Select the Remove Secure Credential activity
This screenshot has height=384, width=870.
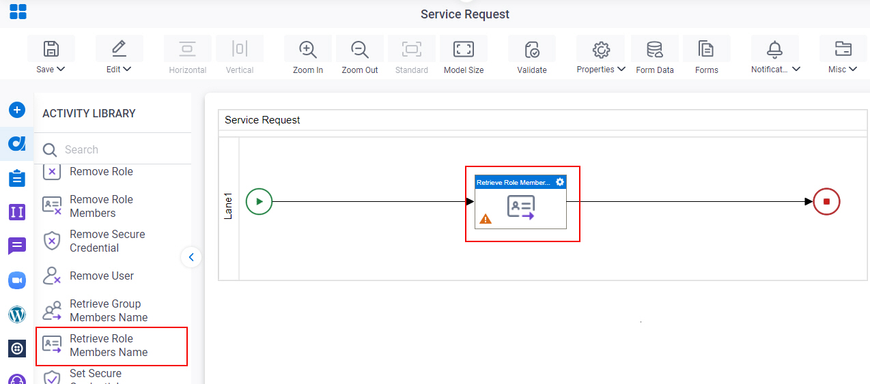coord(94,241)
